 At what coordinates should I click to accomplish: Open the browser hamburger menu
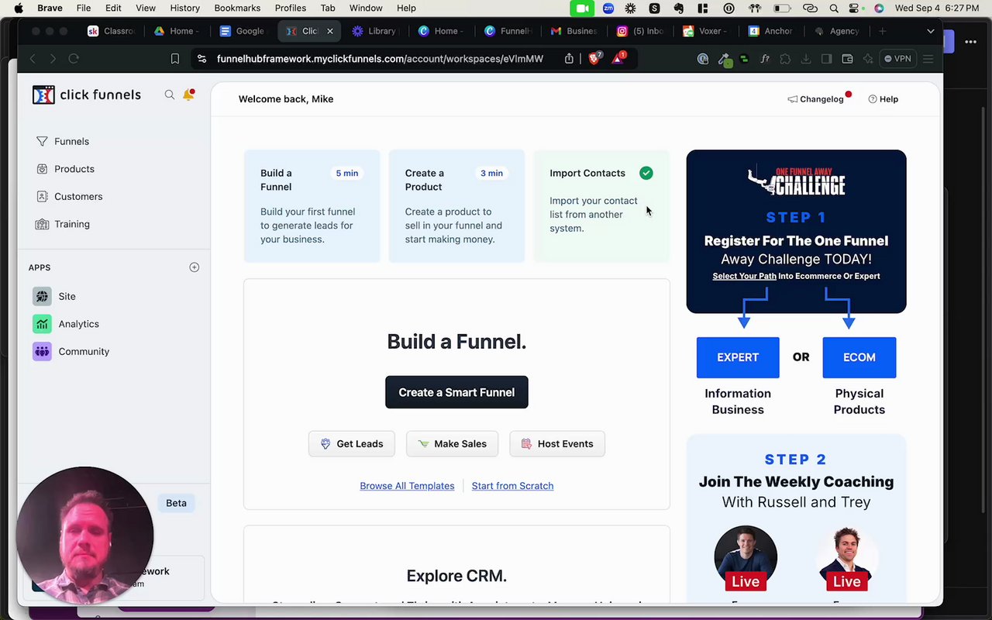(x=928, y=59)
